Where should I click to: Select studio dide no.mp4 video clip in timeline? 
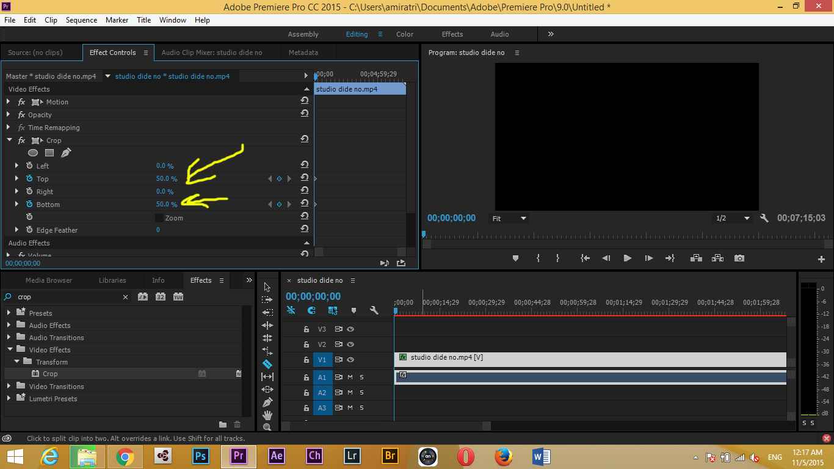pos(590,359)
